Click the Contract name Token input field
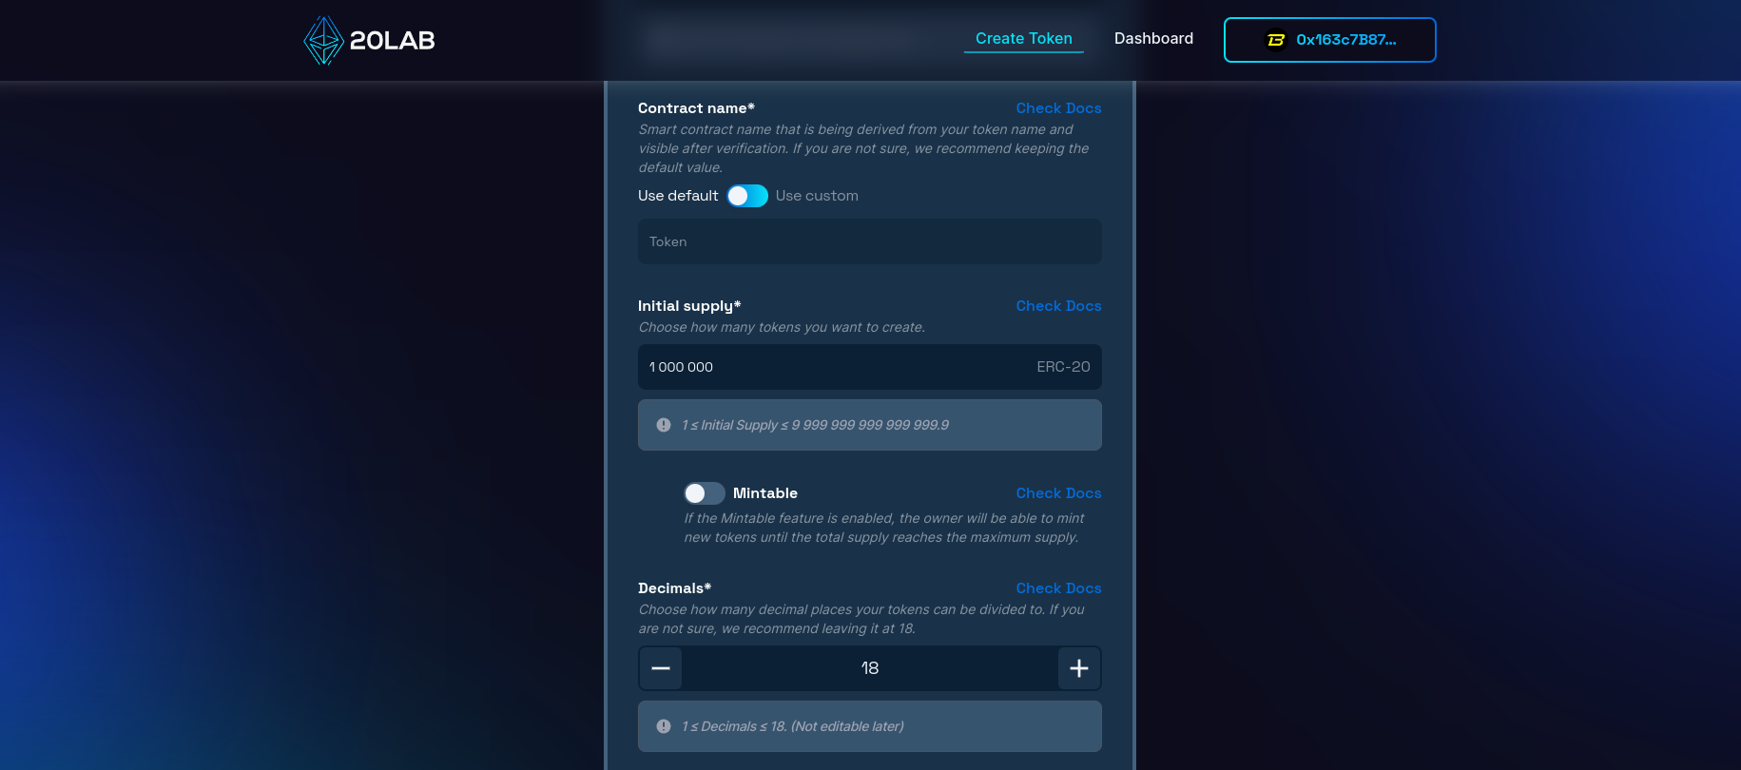Image resolution: width=1741 pixels, height=770 pixels. [870, 241]
